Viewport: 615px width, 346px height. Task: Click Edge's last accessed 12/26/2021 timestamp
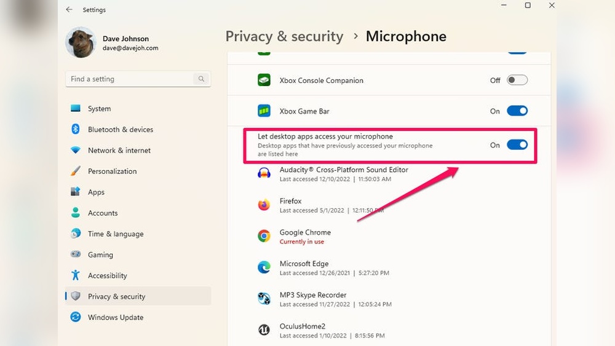(334, 273)
